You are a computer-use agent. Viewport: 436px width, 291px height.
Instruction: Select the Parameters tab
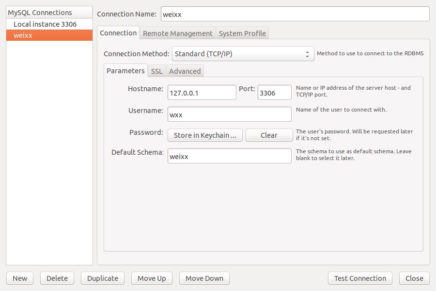point(125,71)
